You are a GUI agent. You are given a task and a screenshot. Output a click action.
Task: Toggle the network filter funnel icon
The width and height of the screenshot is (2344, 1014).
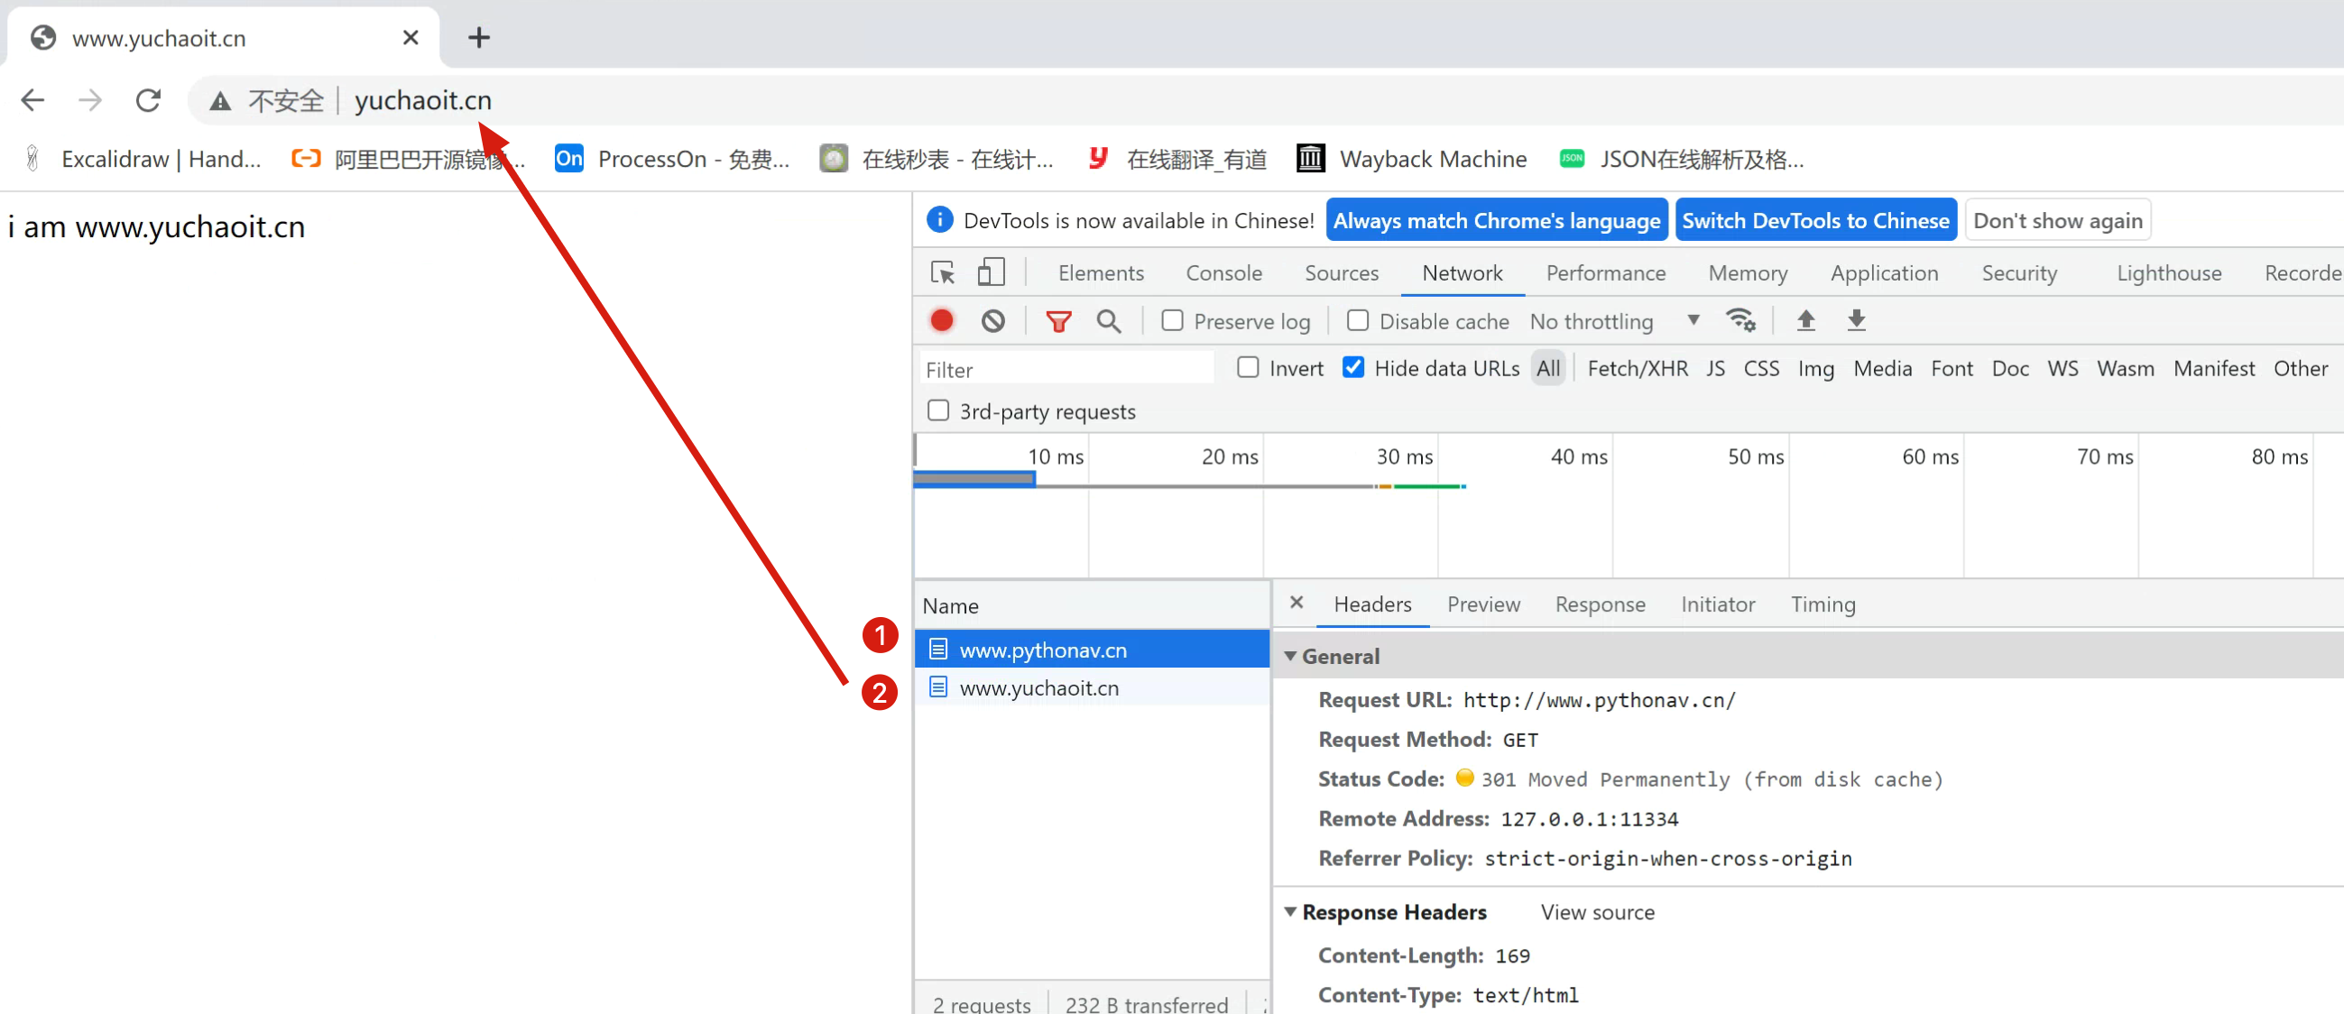coord(1057,320)
